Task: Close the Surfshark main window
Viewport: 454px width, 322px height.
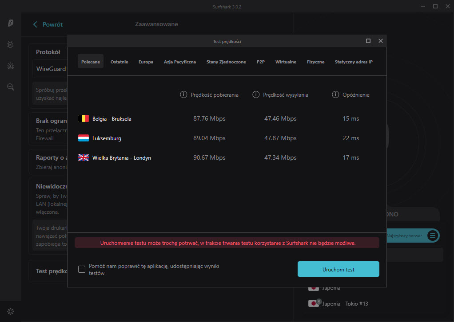Action: tap(448, 6)
